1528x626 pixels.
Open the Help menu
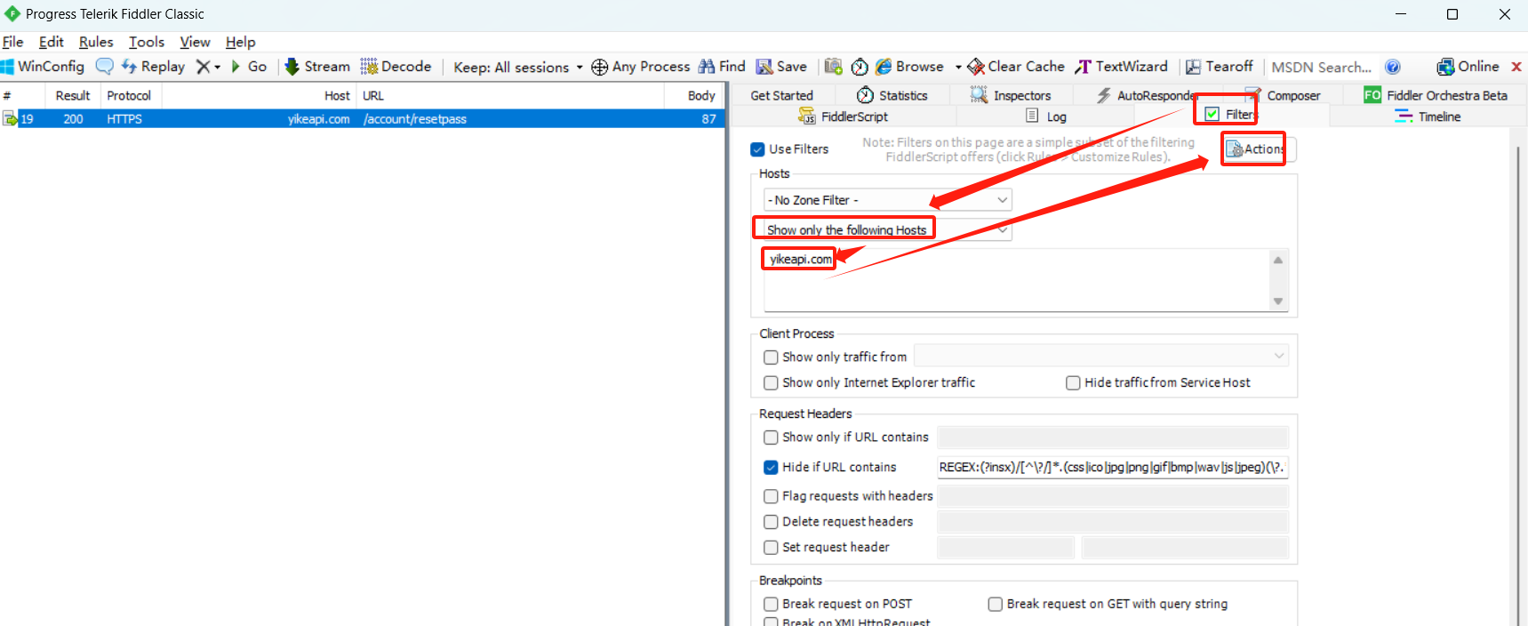click(x=240, y=42)
